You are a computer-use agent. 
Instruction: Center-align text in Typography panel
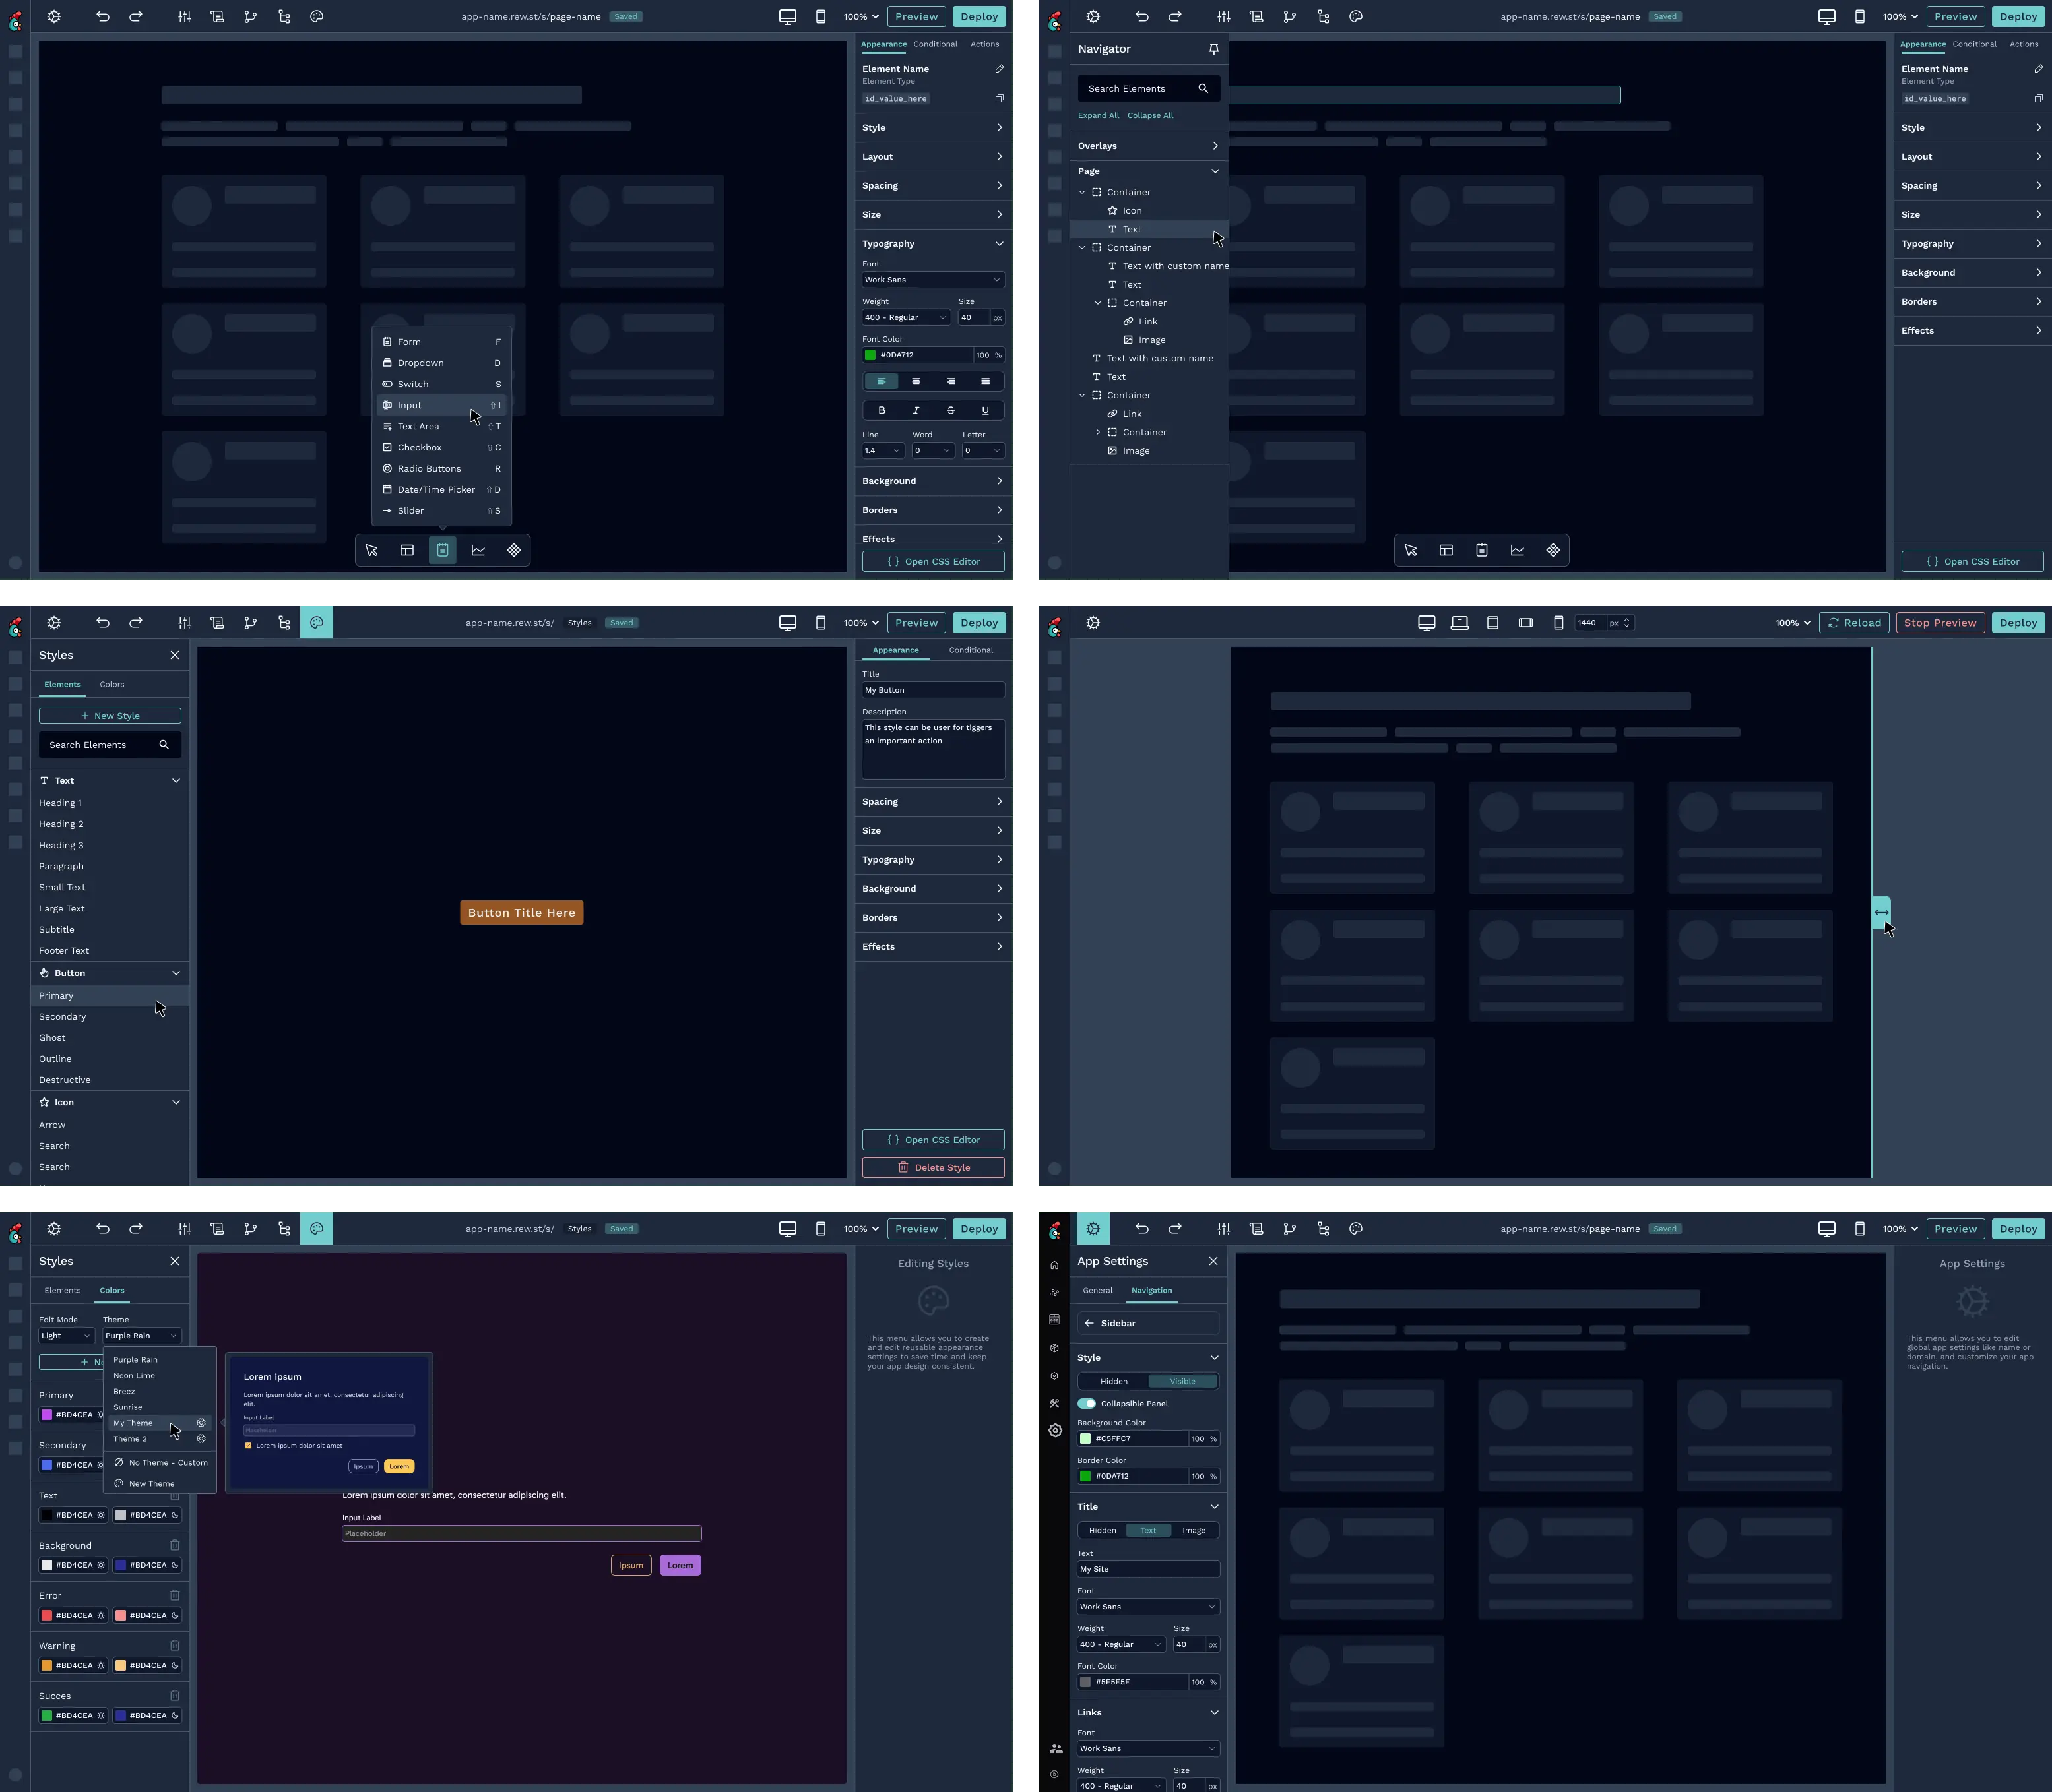point(915,381)
